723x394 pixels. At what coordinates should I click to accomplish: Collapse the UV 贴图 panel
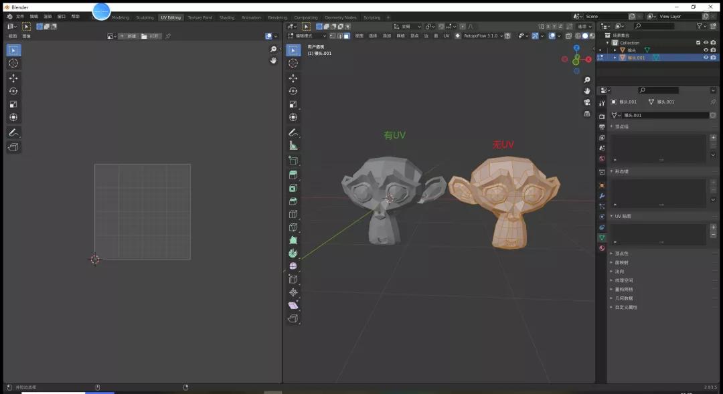tap(621, 215)
